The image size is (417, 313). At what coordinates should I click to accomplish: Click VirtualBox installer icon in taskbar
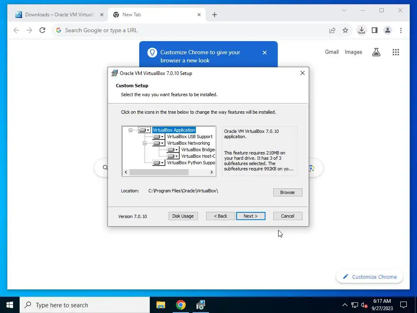pyautogui.click(x=200, y=305)
